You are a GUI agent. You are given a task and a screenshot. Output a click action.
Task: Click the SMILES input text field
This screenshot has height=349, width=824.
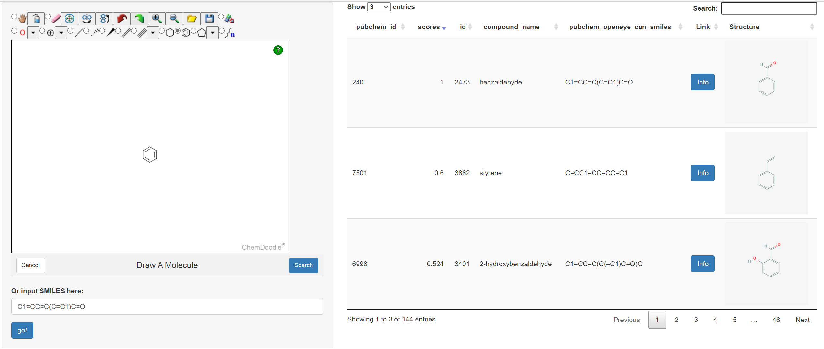167,306
